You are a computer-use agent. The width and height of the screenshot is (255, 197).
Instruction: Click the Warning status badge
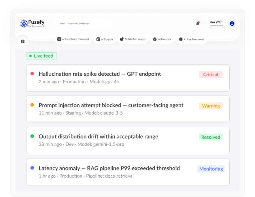[211, 106]
